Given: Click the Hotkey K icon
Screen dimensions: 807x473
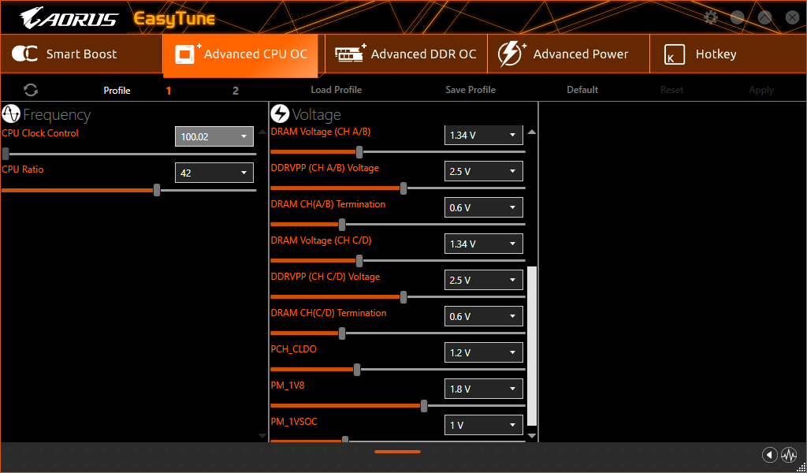Looking at the screenshot, I should click(x=675, y=54).
